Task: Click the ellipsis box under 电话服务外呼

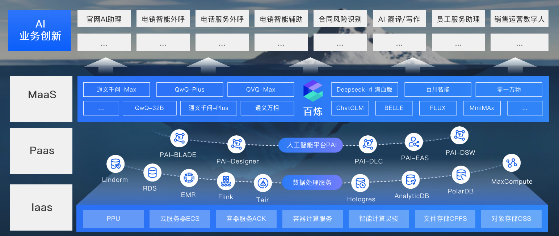Action: (x=222, y=42)
